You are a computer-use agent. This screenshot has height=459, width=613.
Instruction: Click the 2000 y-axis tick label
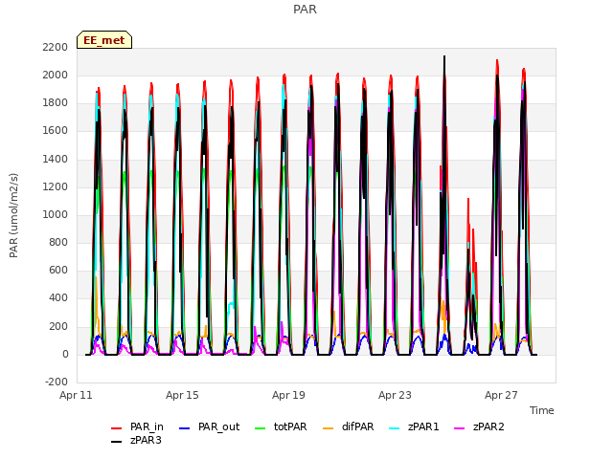click(56, 75)
